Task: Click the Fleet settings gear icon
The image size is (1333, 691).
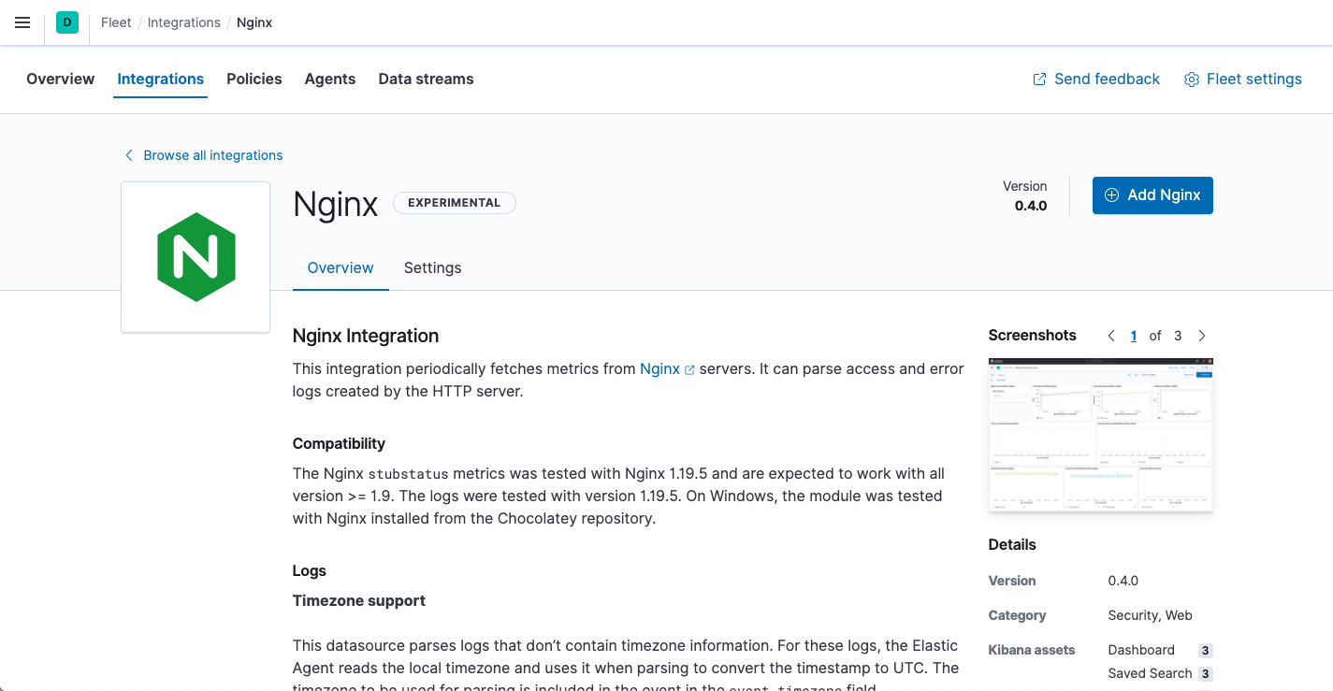Action: [1191, 79]
